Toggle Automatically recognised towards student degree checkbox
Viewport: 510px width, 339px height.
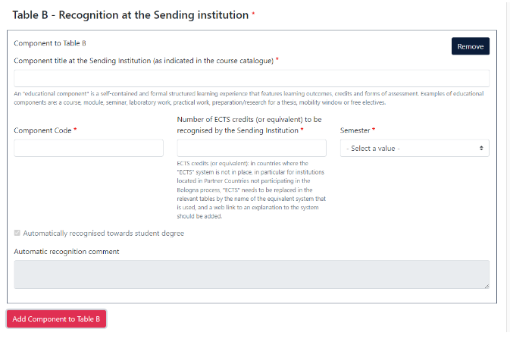[x=17, y=233]
